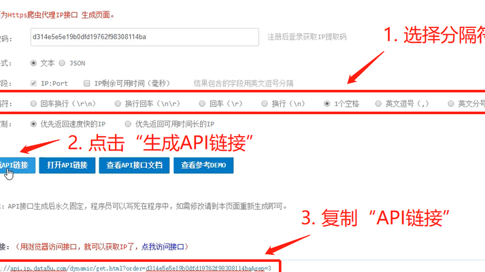This screenshot has height=272, width=485.
Task: Enable the IP剩余可用时间 checkbox
Action: [x=87, y=84]
